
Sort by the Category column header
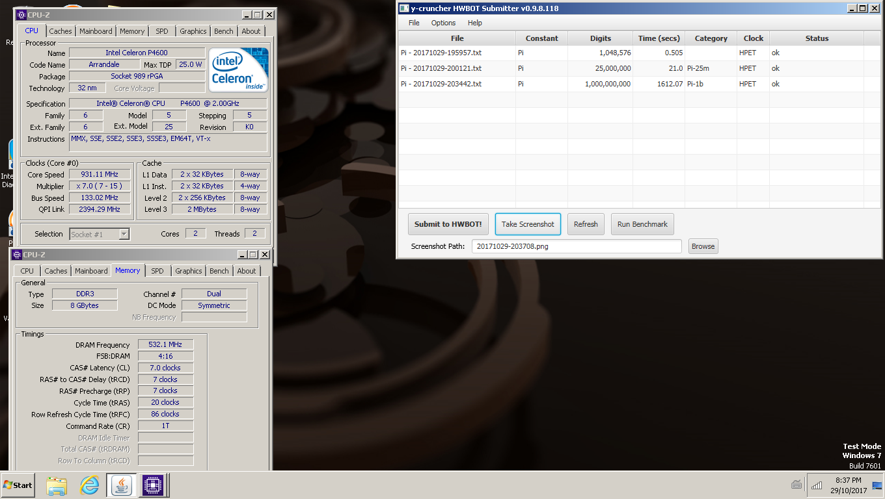[x=711, y=38]
